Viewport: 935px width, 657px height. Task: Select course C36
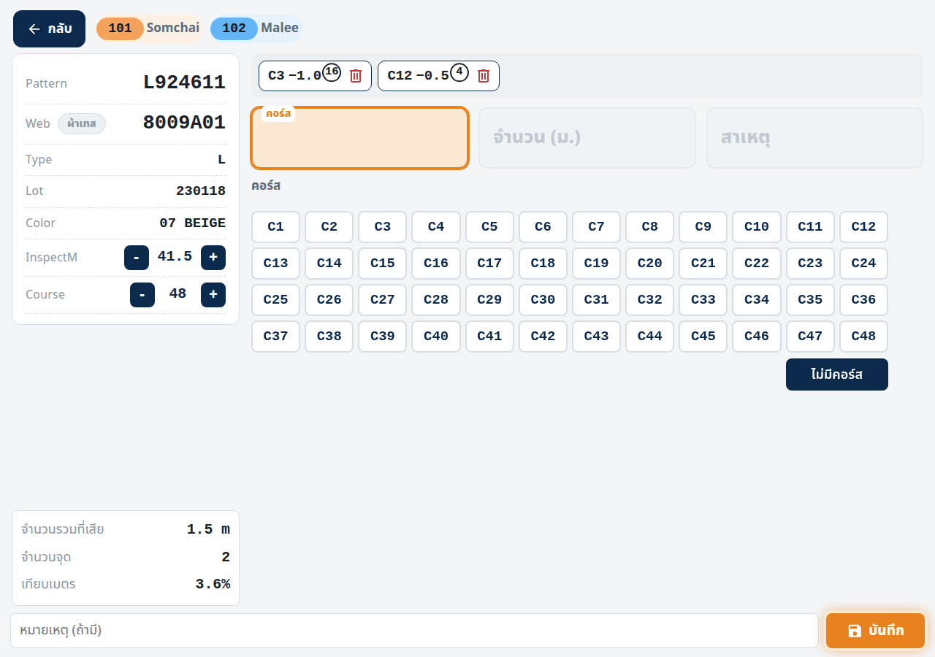pos(863,300)
